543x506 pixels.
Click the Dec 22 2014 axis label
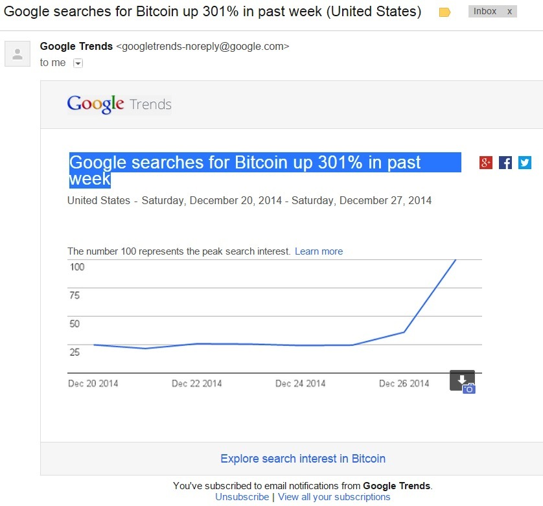pyautogui.click(x=197, y=384)
